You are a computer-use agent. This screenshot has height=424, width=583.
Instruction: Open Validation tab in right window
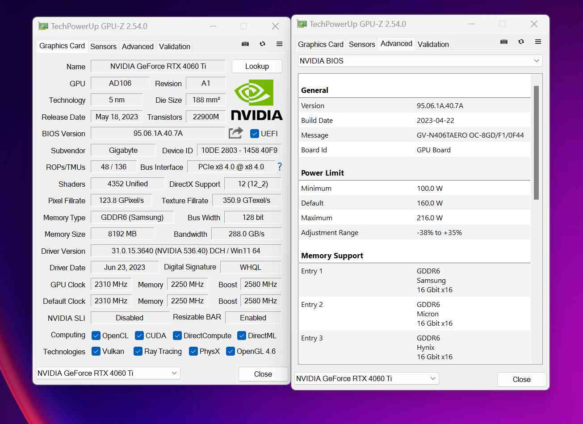433,44
